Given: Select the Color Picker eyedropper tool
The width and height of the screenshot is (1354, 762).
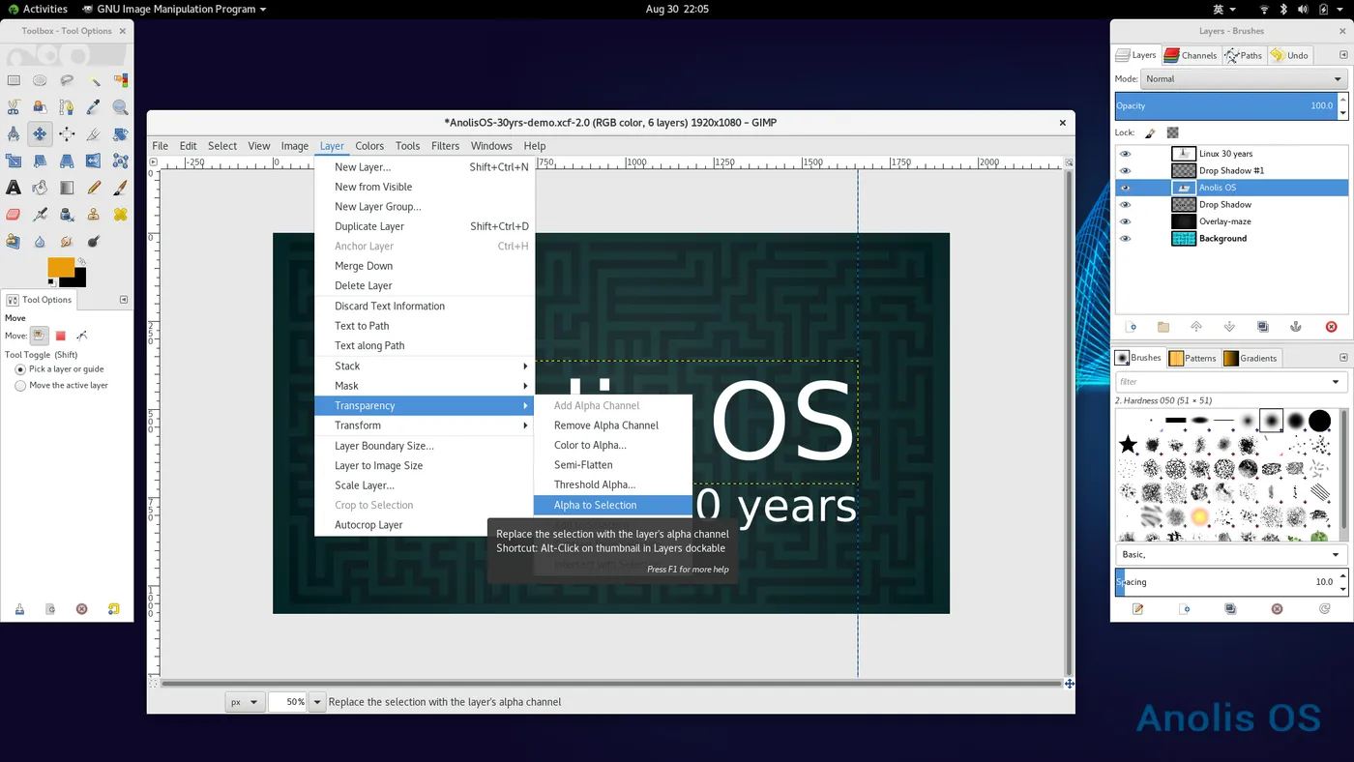Looking at the screenshot, I should (x=94, y=107).
